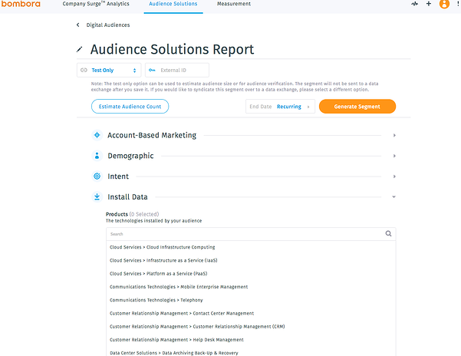This screenshot has height=356, width=461.
Task: Select Customer Relationship Management > Contact Center Management
Action: [x=251, y=313]
